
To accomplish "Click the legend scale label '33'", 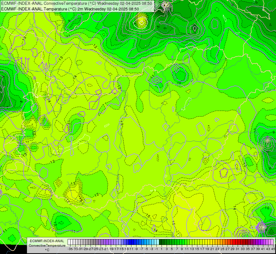I will point(243,249).
